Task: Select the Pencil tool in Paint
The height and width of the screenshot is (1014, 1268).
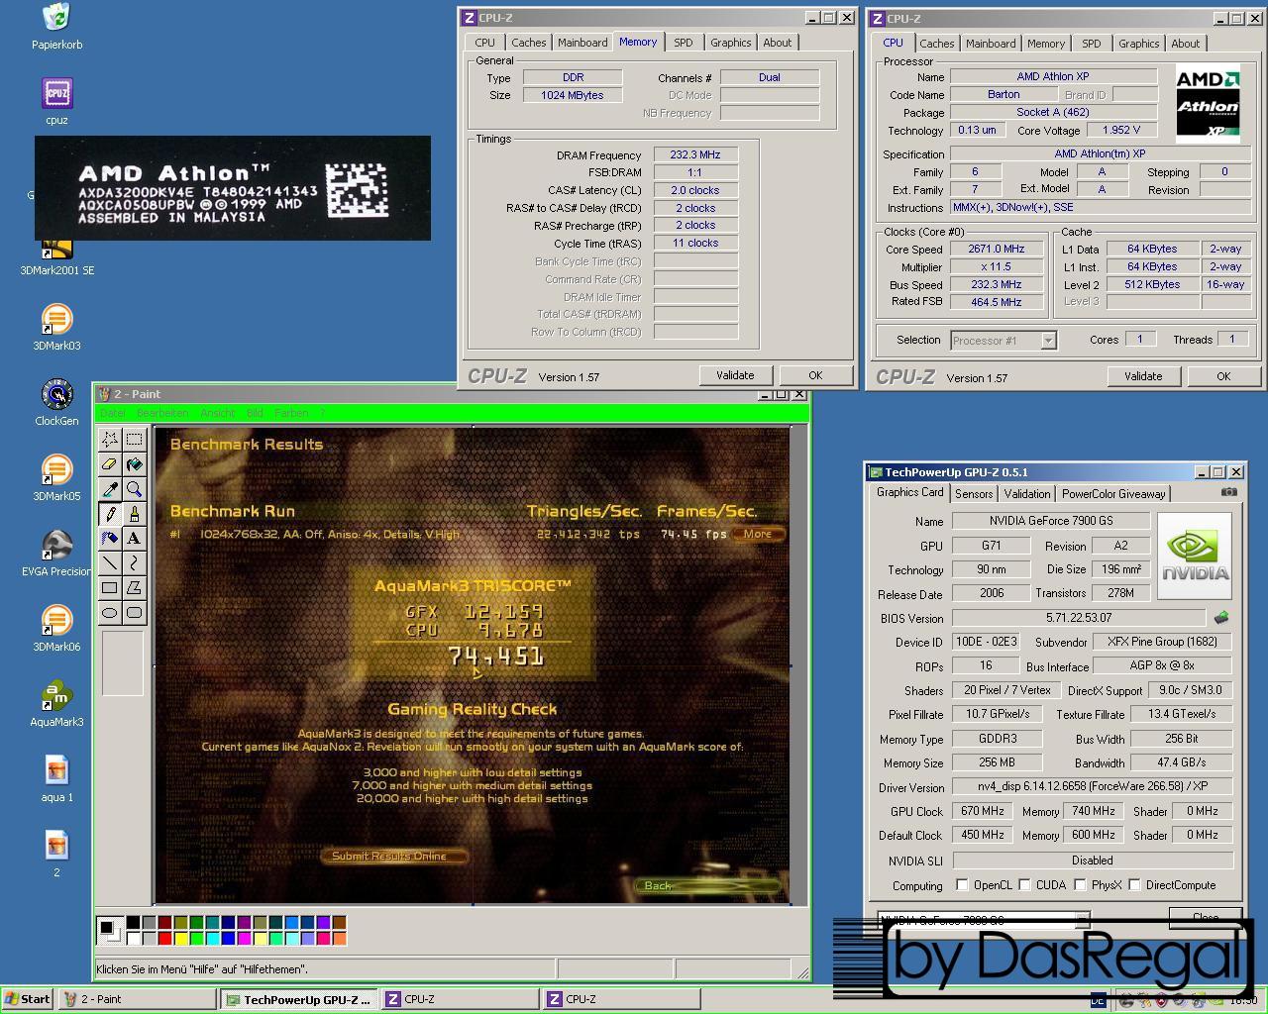Action: click(110, 513)
